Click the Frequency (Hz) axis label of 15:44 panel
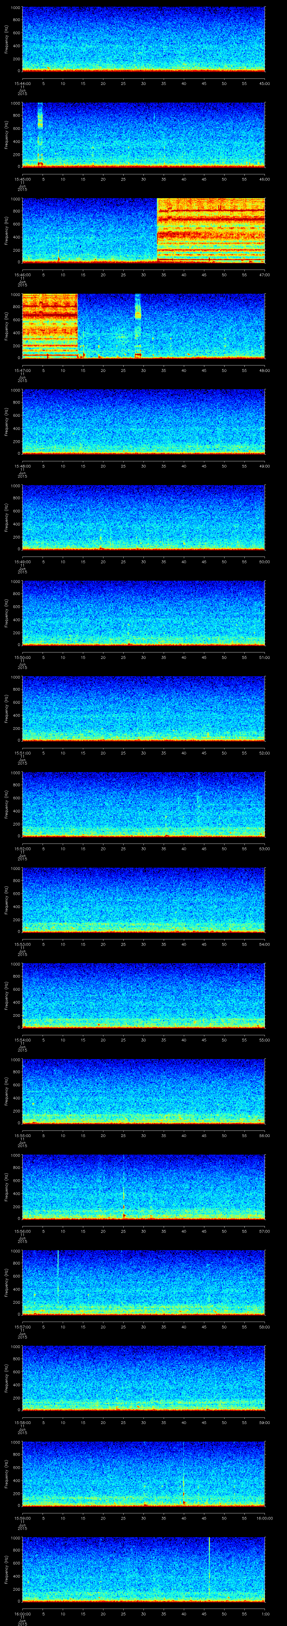Image resolution: width=287 pixels, height=1626 pixels. coord(6,39)
